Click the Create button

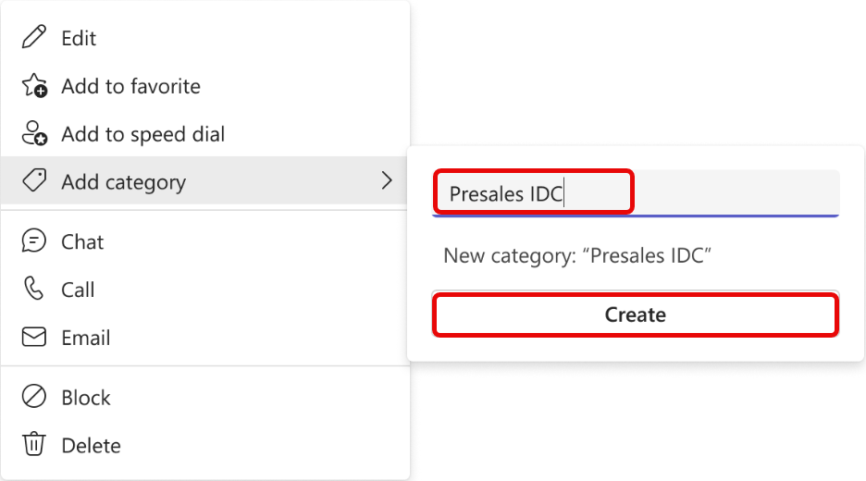636,314
